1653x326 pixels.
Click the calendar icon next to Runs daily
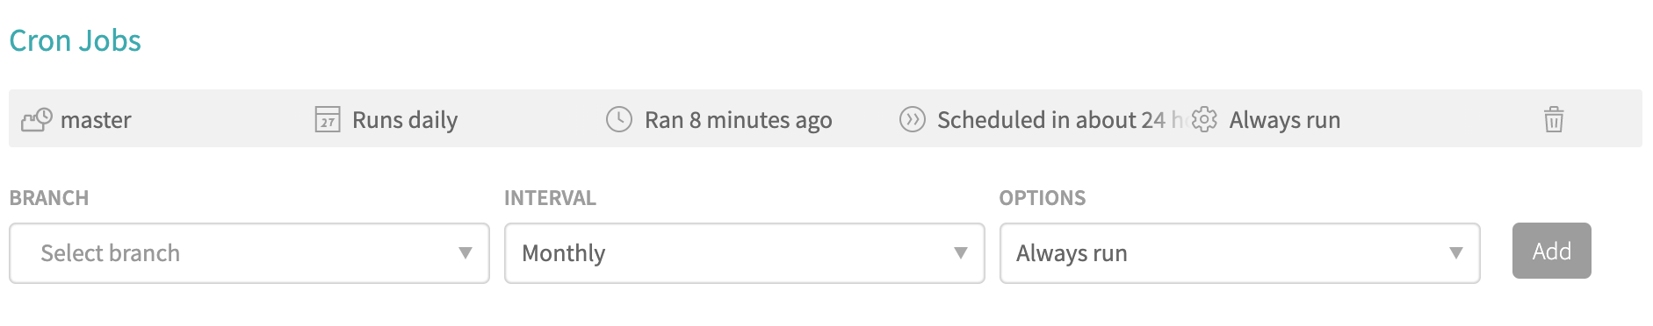click(x=328, y=119)
